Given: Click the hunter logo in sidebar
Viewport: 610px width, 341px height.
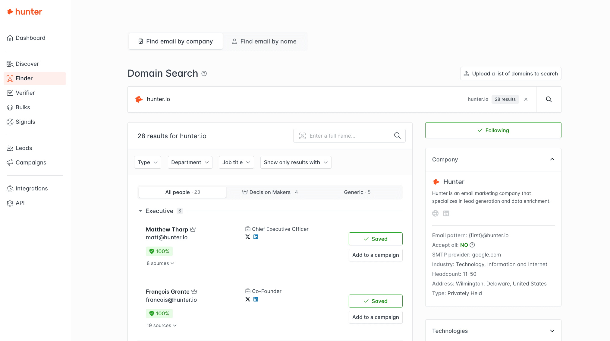Looking at the screenshot, I should 24,12.
